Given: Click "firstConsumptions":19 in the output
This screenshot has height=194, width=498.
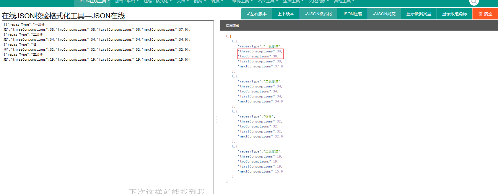Looking at the screenshot, I should [x=261, y=166].
